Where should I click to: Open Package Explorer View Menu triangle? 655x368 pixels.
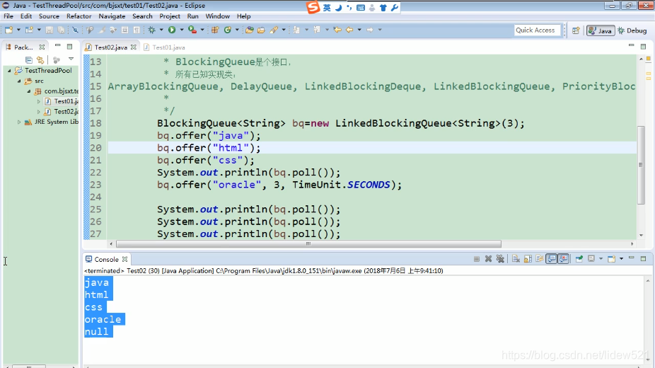point(71,59)
